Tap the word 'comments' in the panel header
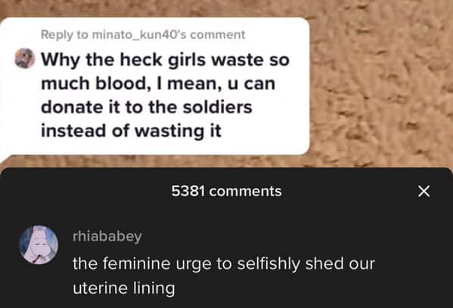453x308 pixels. (x=245, y=191)
